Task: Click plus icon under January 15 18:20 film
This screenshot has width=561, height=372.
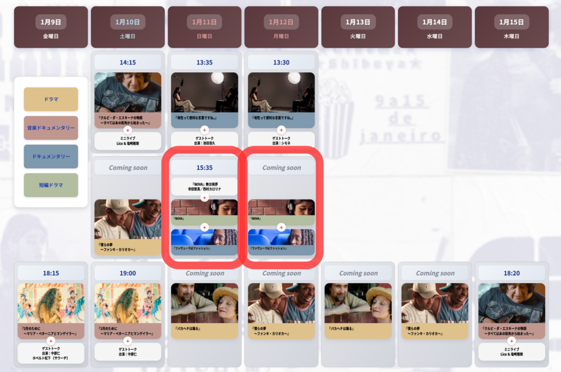Action: (512, 341)
